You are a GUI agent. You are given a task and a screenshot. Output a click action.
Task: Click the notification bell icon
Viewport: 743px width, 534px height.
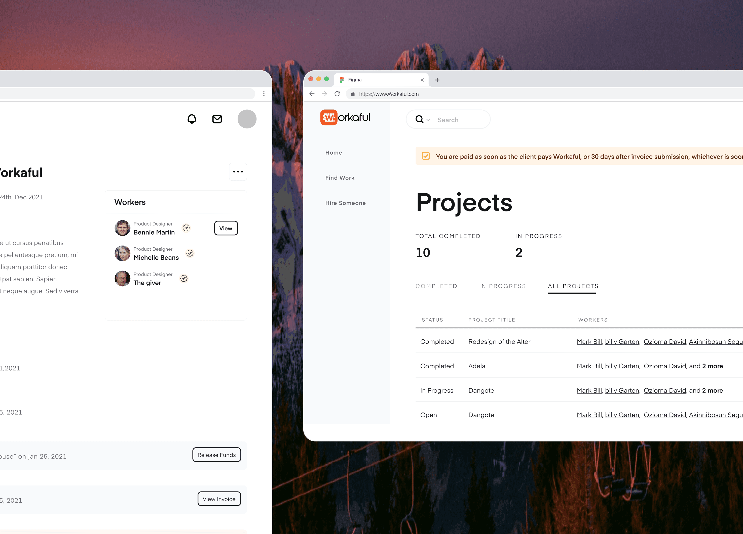tap(192, 119)
